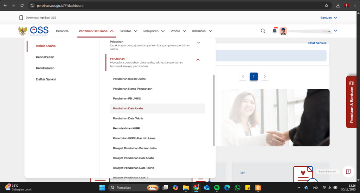
Task: Go to next page with pagination arrow
Action: pos(265,77)
